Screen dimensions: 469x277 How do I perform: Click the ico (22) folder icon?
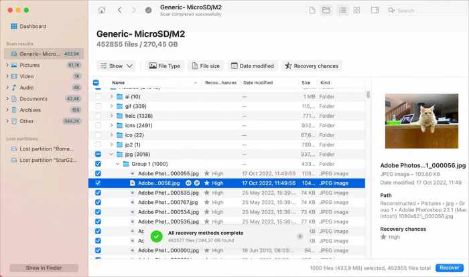120,135
